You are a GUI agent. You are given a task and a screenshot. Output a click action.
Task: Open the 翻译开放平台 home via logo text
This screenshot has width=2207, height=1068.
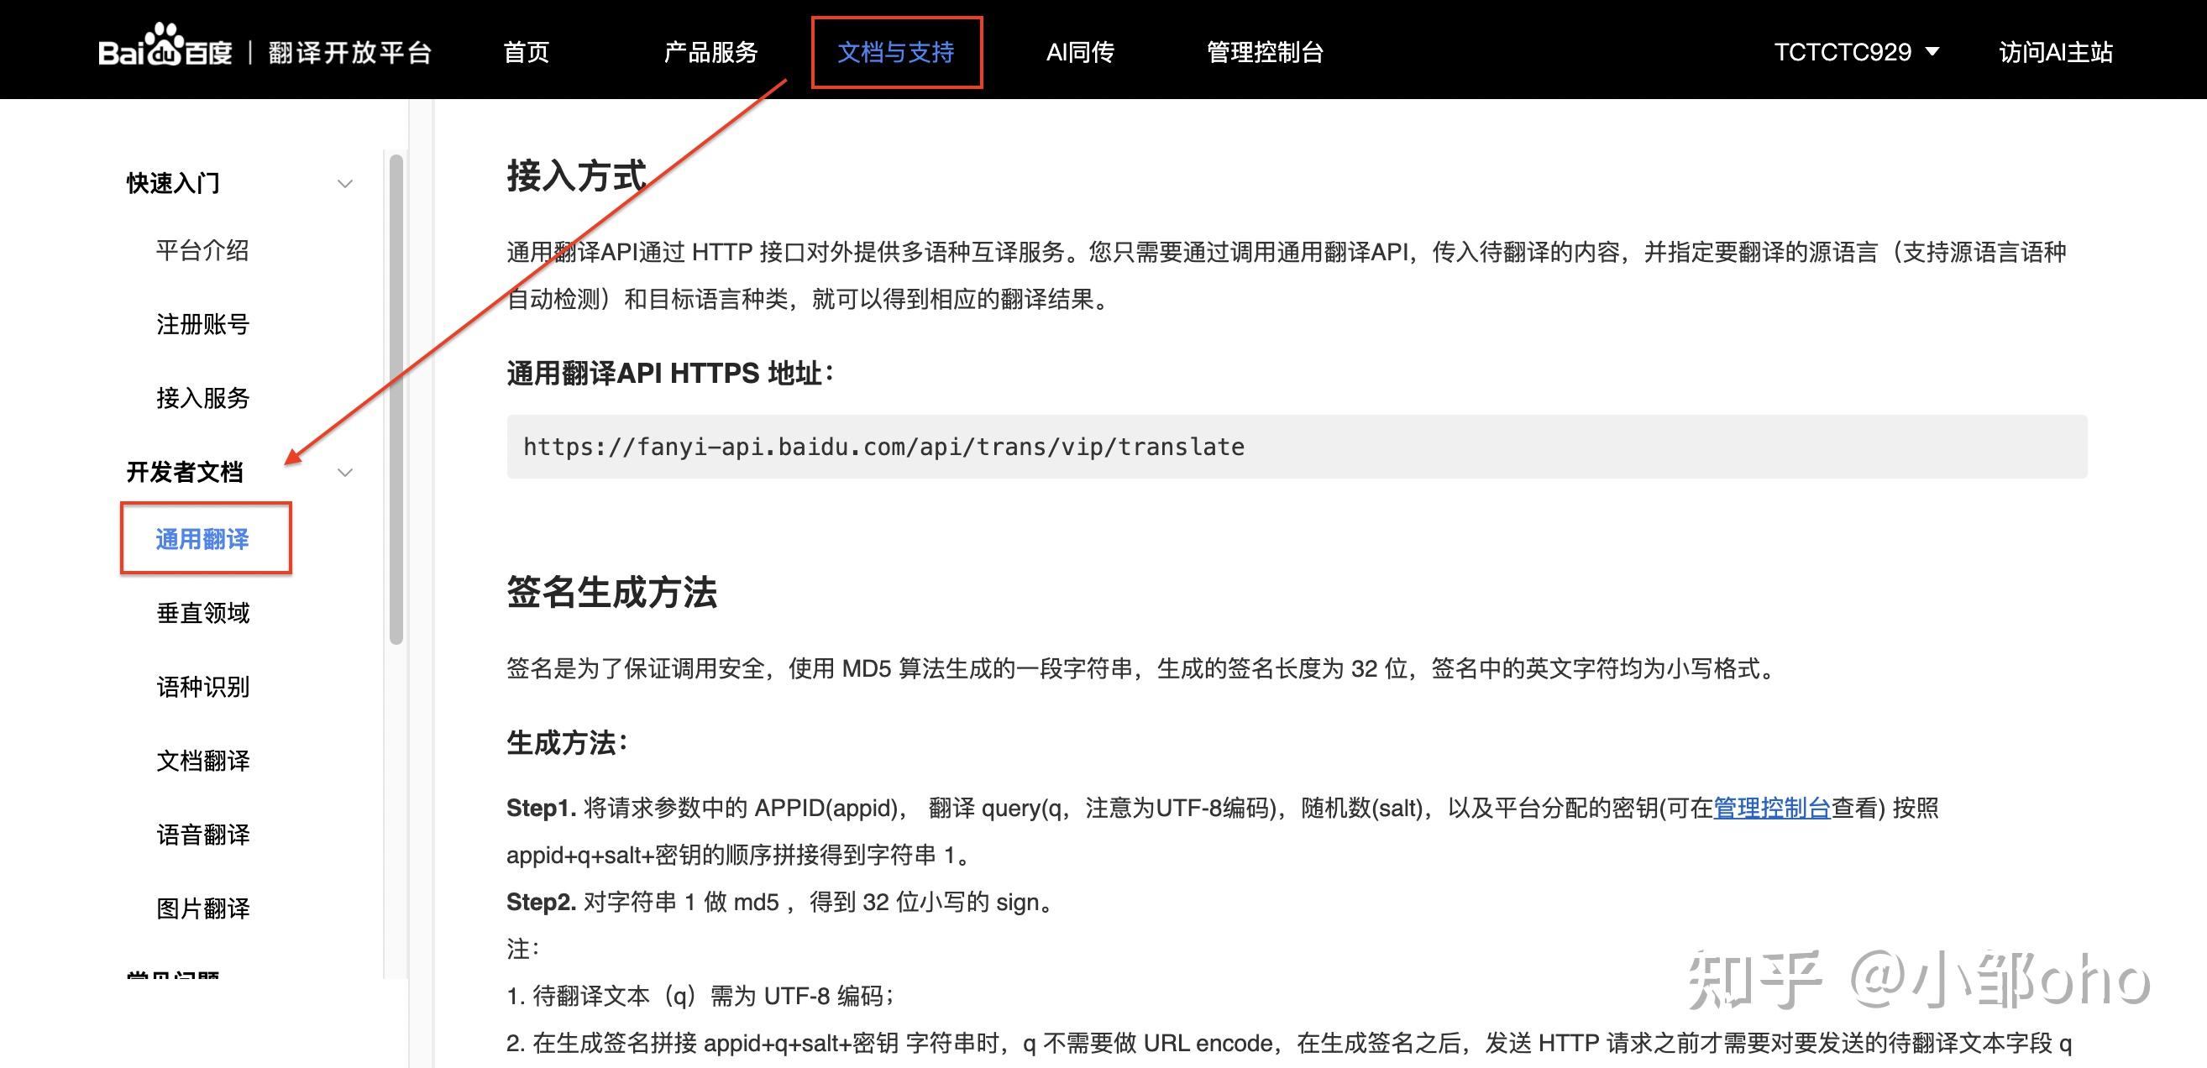coord(351,51)
